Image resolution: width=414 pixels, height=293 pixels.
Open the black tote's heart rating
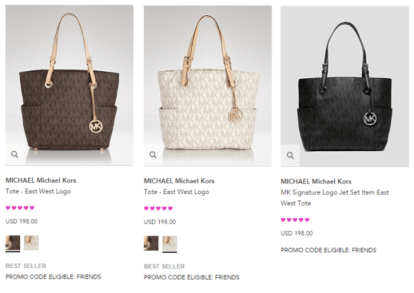pyautogui.click(x=295, y=220)
